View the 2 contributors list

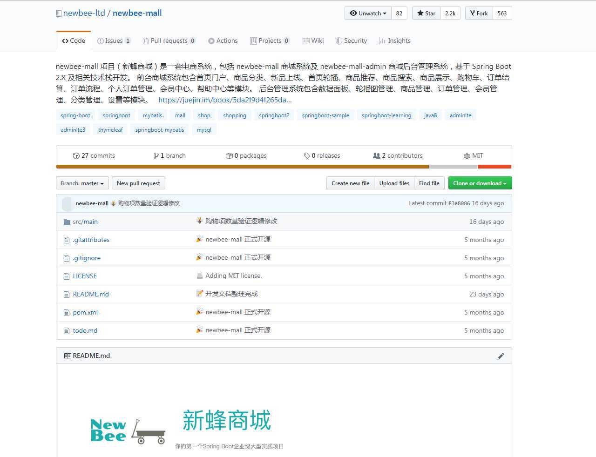[398, 156]
